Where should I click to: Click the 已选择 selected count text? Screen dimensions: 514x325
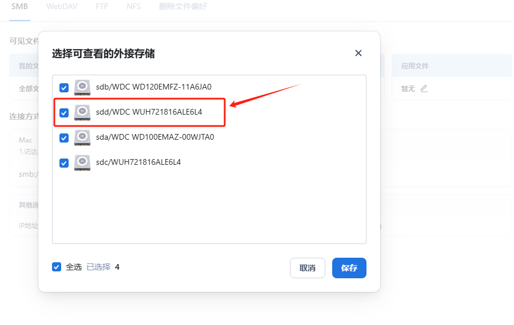(x=99, y=267)
